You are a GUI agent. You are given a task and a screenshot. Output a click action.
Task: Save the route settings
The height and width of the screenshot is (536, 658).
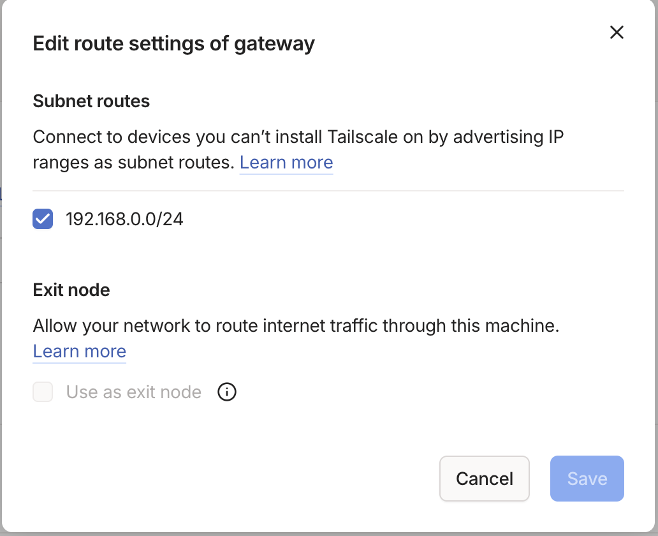(x=587, y=479)
